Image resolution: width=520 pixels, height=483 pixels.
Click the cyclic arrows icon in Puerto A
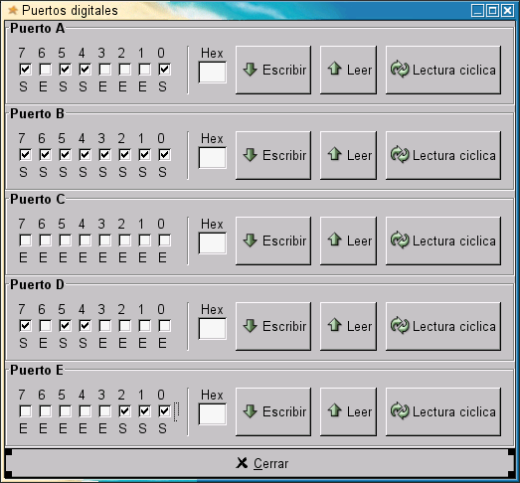click(400, 69)
